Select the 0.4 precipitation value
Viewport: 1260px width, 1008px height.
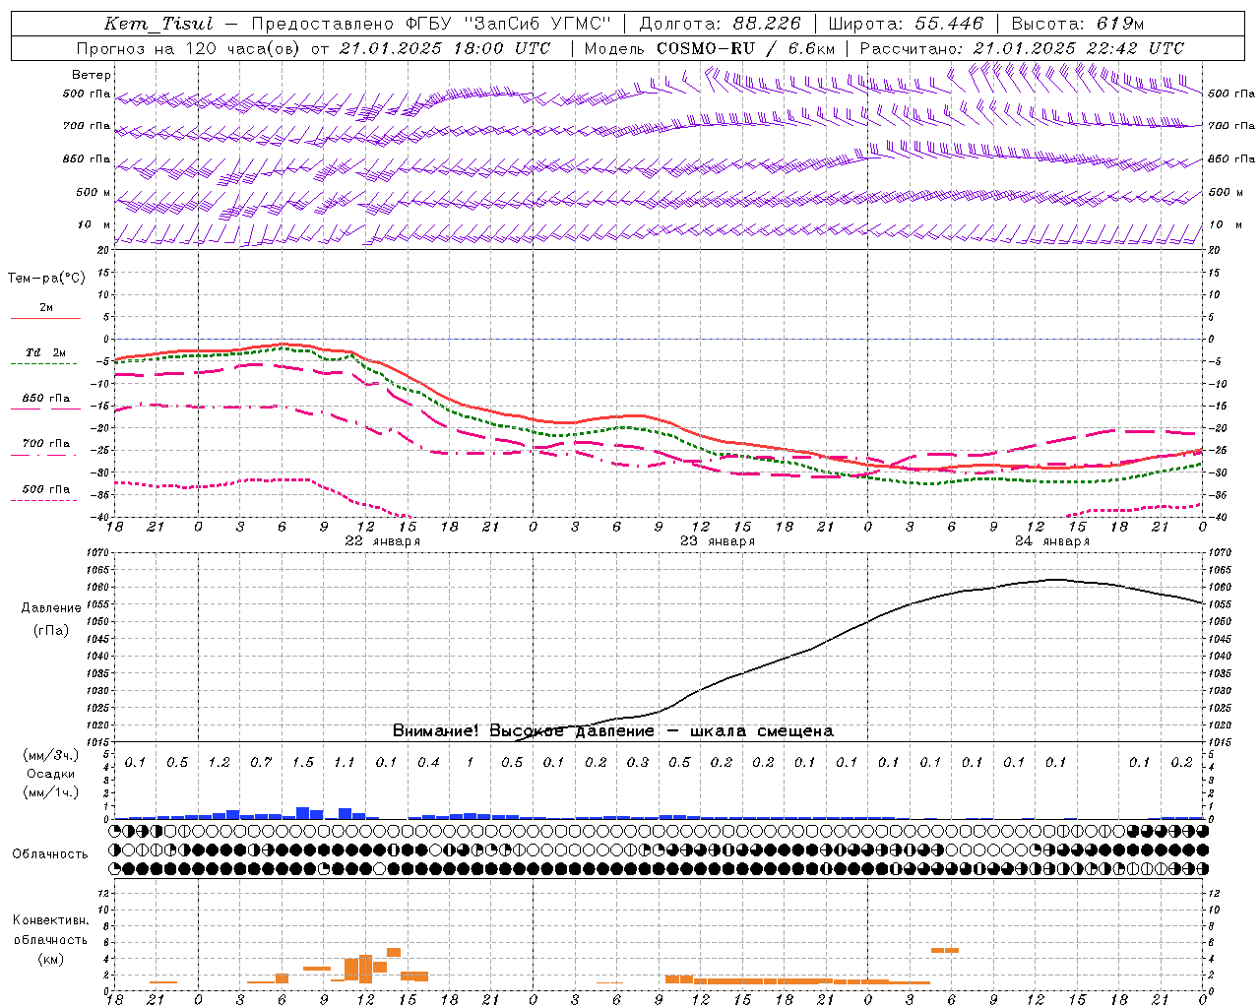[x=428, y=763]
